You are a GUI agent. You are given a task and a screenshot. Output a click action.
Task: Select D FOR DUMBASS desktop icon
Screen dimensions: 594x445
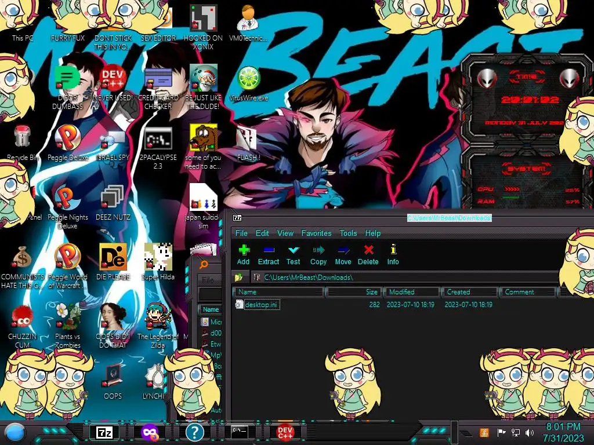pos(67,87)
